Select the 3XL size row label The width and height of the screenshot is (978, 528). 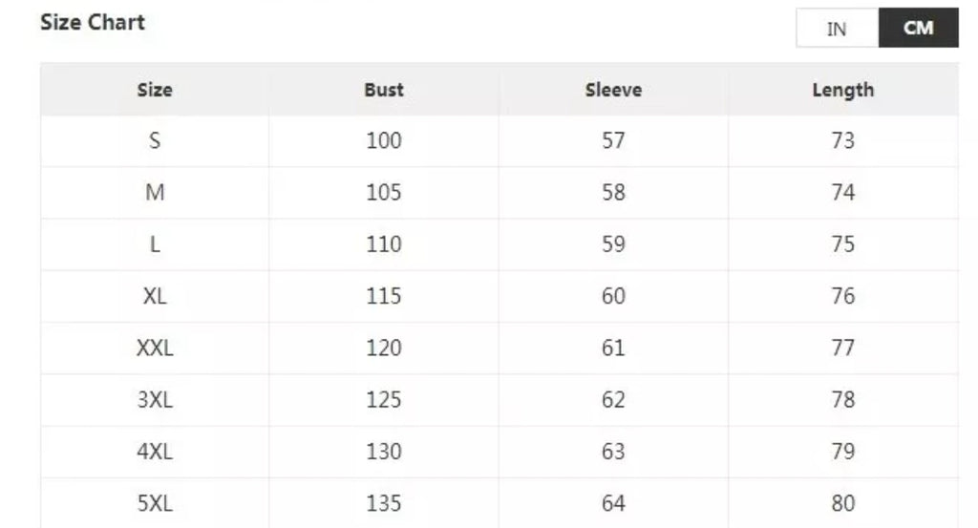pos(155,399)
